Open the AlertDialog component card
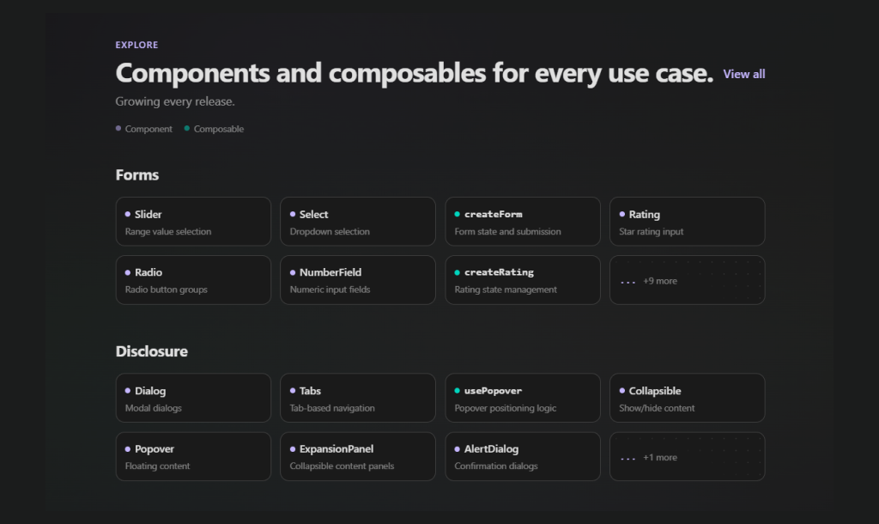Image resolution: width=879 pixels, height=524 pixels. point(523,456)
